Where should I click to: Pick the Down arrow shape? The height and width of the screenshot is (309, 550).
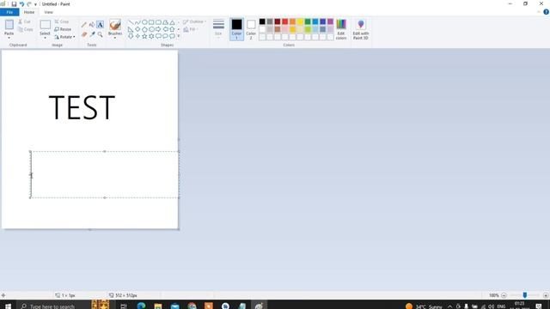pos(131,36)
